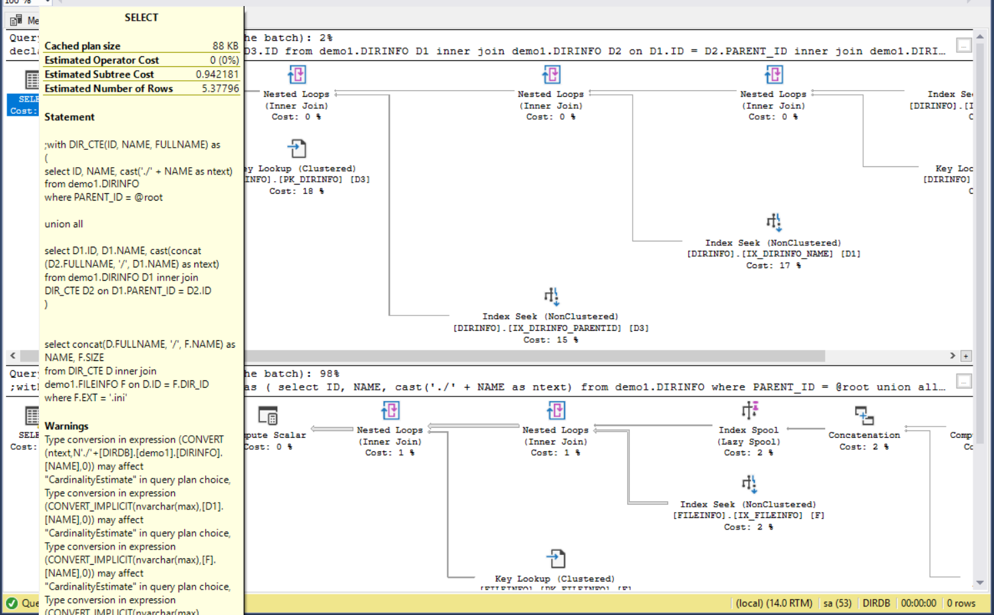Click the Messages tab icon

click(16, 20)
